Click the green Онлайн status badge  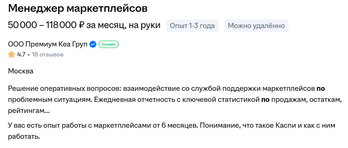108,45
